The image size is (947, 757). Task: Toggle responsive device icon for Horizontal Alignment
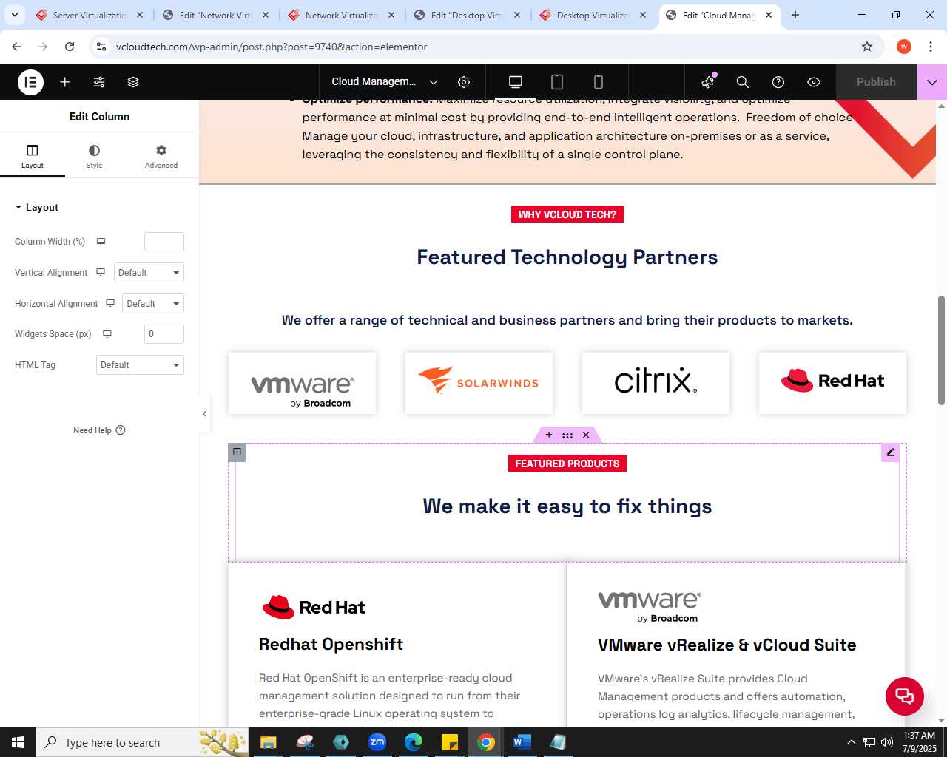point(110,304)
